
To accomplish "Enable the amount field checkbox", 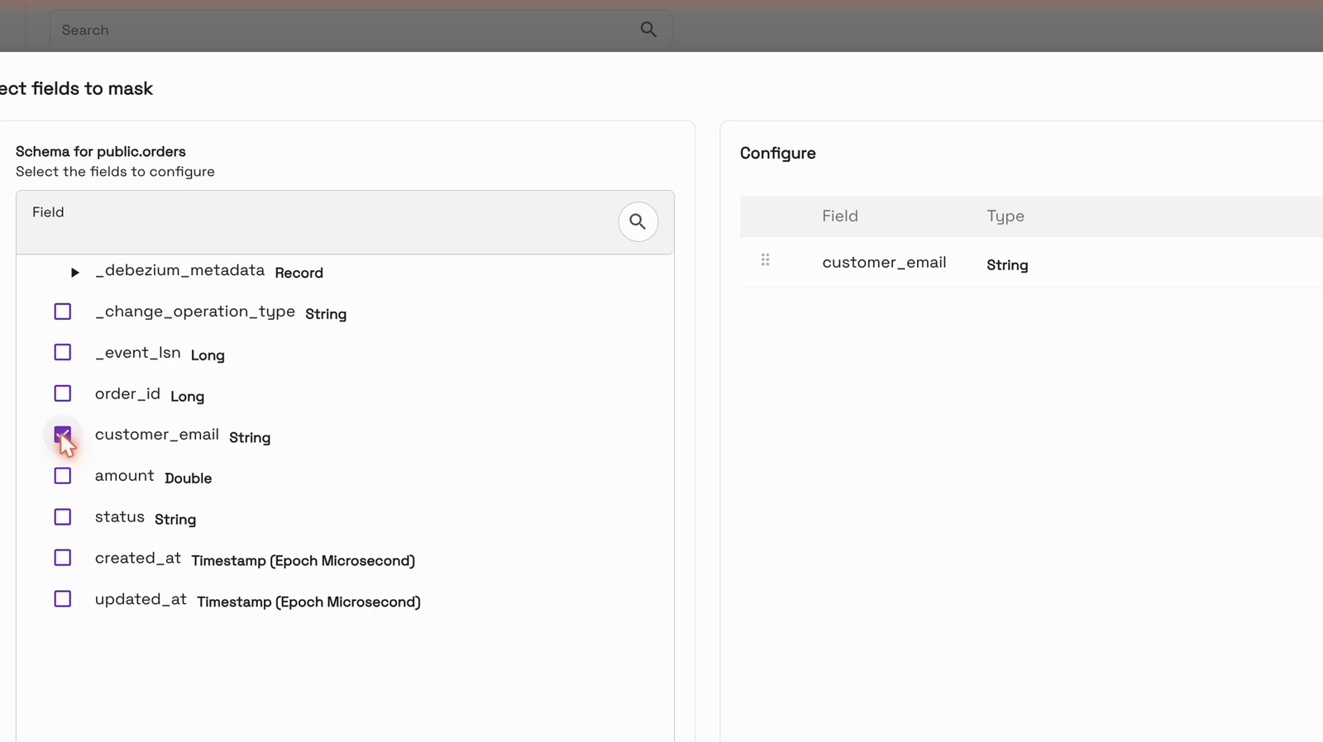I will click(x=63, y=476).
